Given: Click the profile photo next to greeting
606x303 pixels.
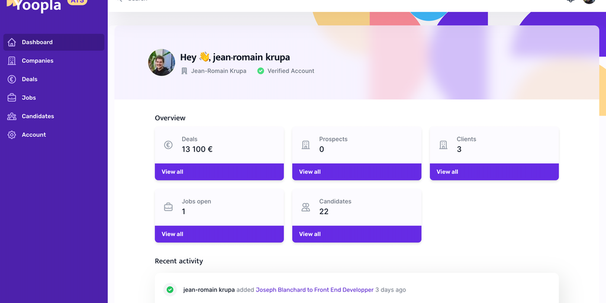Looking at the screenshot, I should pyautogui.click(x=162, y=63).
